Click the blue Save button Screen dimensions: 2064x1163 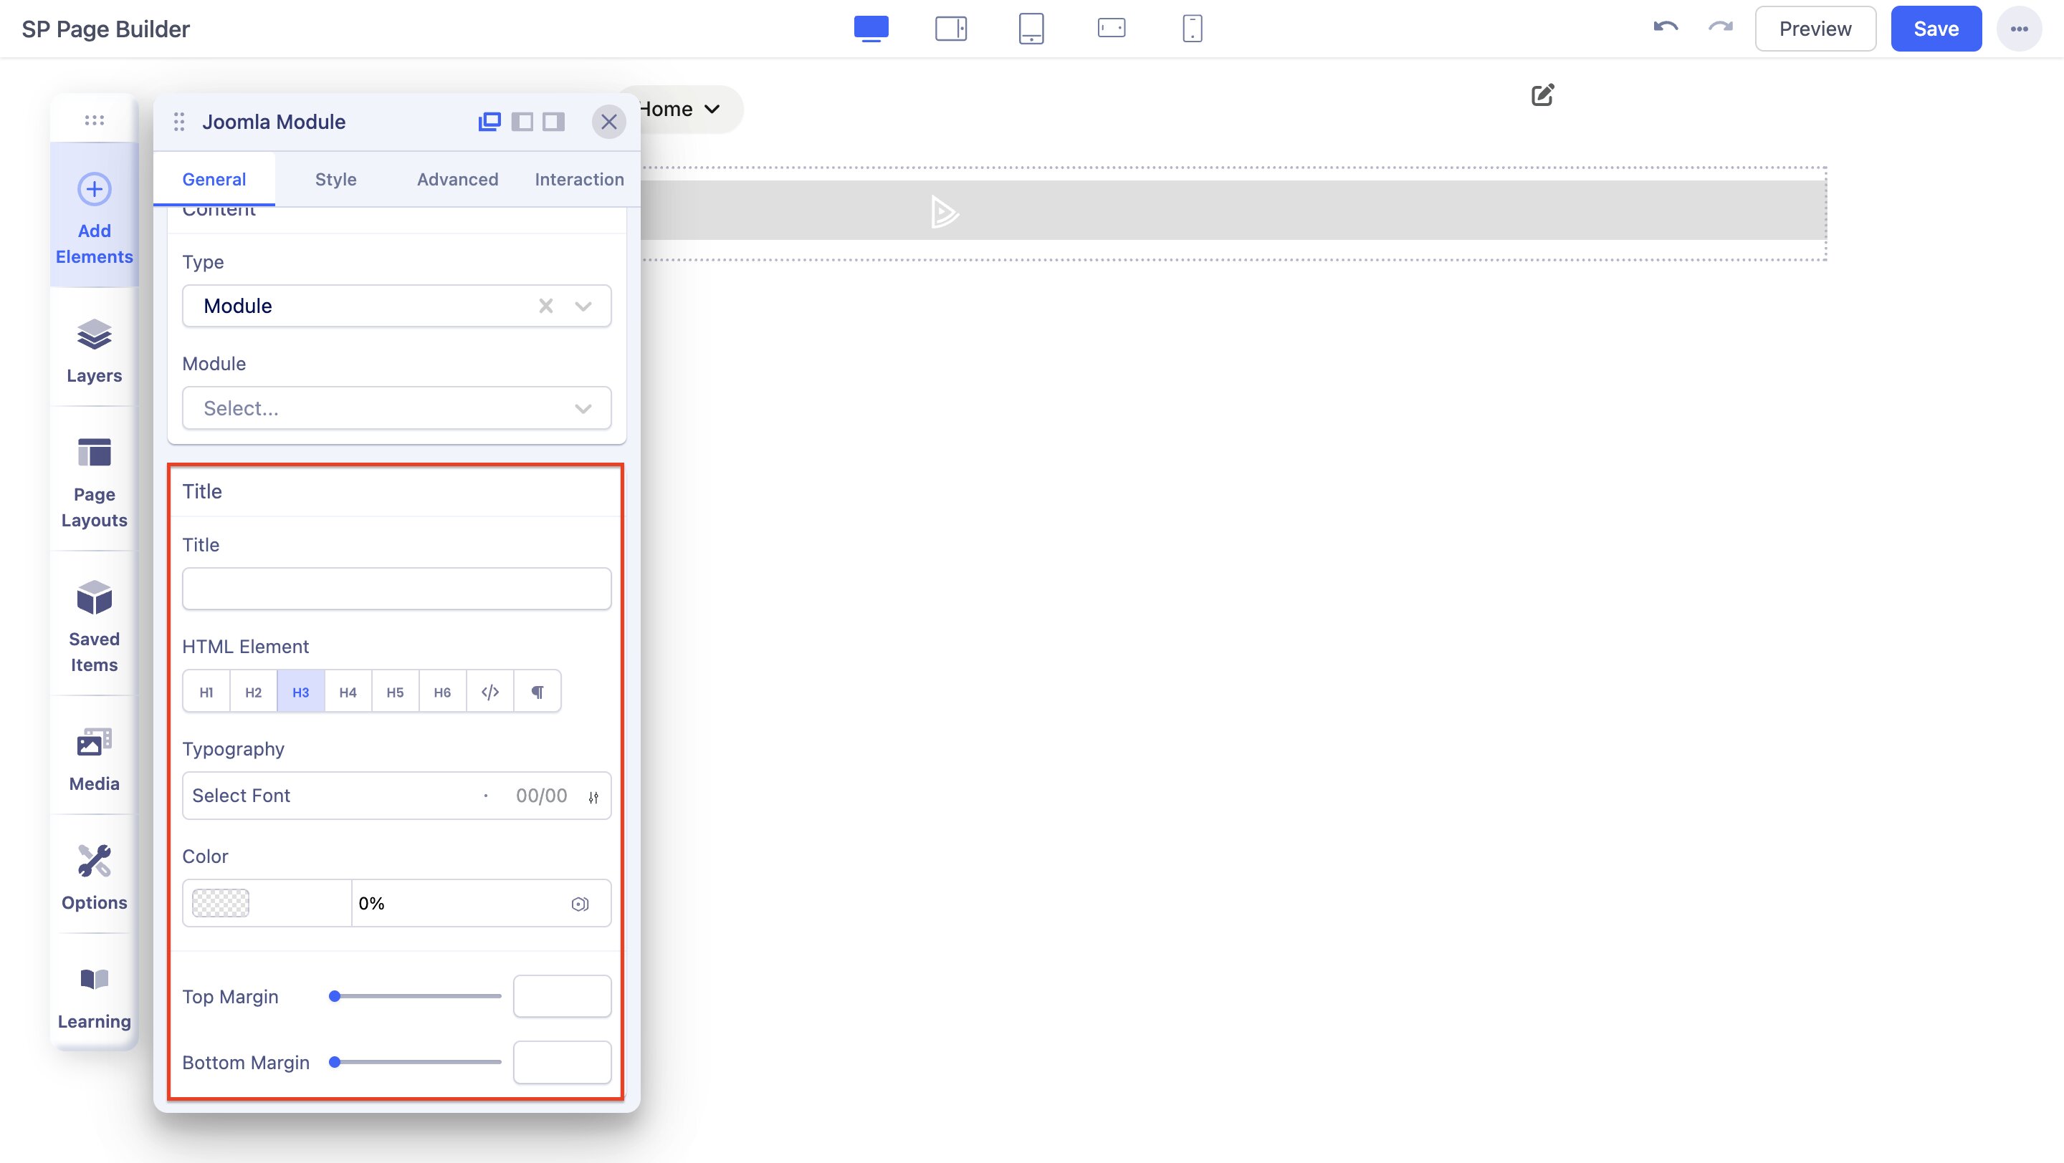(1936, 29)
